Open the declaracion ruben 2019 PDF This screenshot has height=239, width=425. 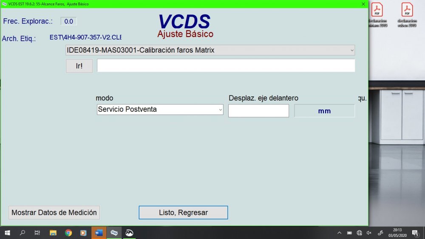coord(407,15)
